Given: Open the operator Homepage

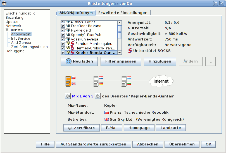Looking at the screenshot, I should 139,128.
